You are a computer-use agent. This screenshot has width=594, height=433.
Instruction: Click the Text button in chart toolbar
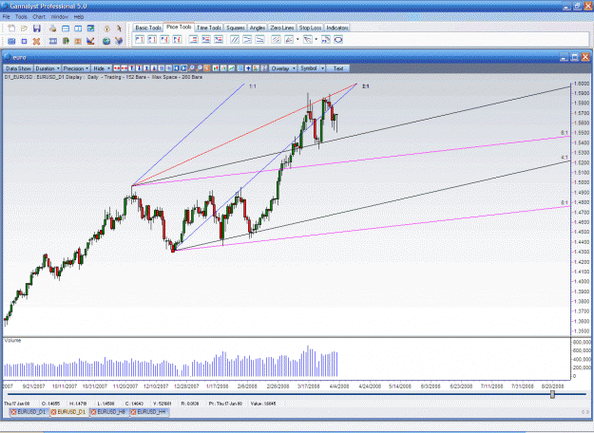(x=338, y=68)
